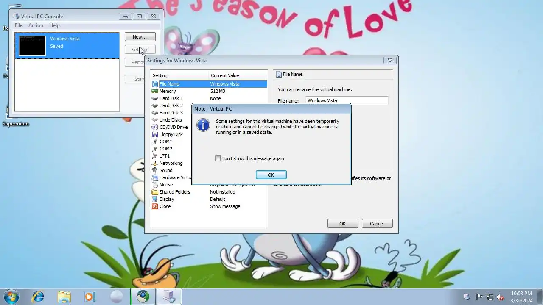Screen dimensions: 543x305
Task: Click the Hard Disk 2 icon
Action: 155,105
